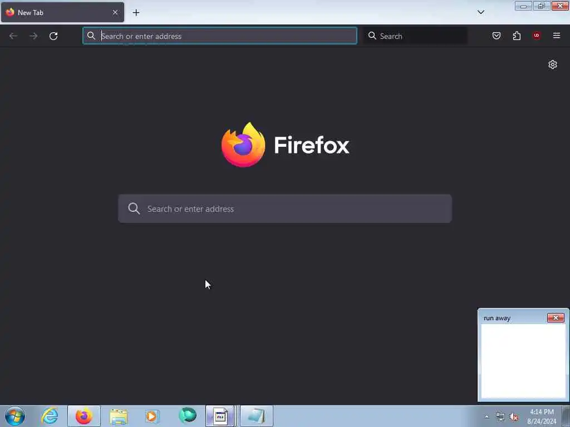Open the Firefox hamburger menu

pos(557,36)
